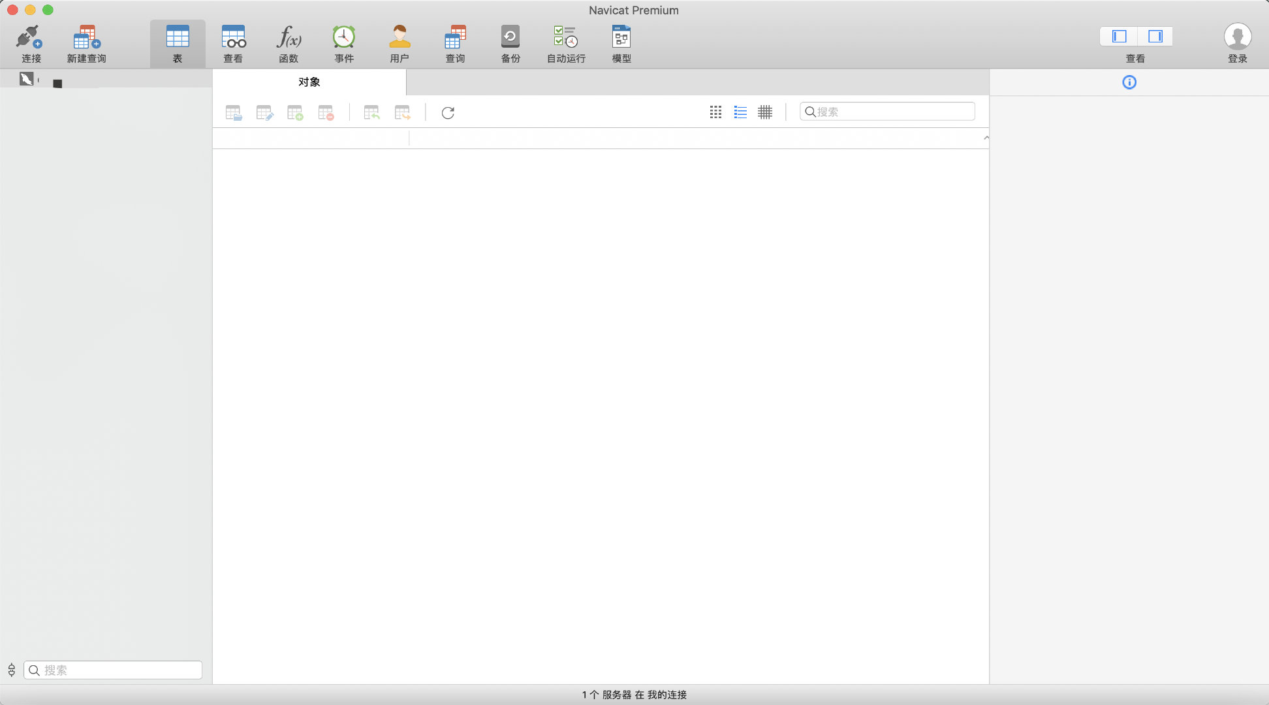Select the 表 tables tab in toolbar

[178, 43]
